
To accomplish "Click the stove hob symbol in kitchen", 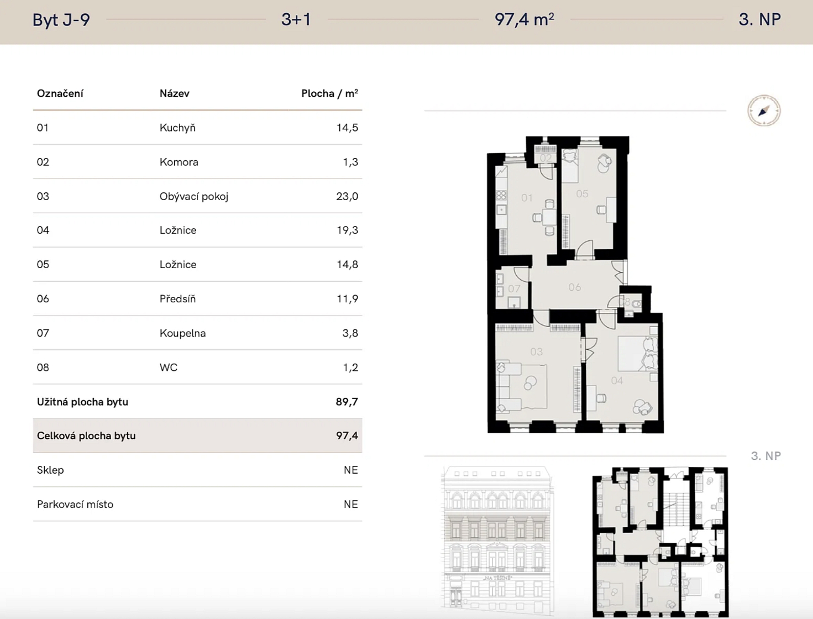I will click(x=501, y=195).
